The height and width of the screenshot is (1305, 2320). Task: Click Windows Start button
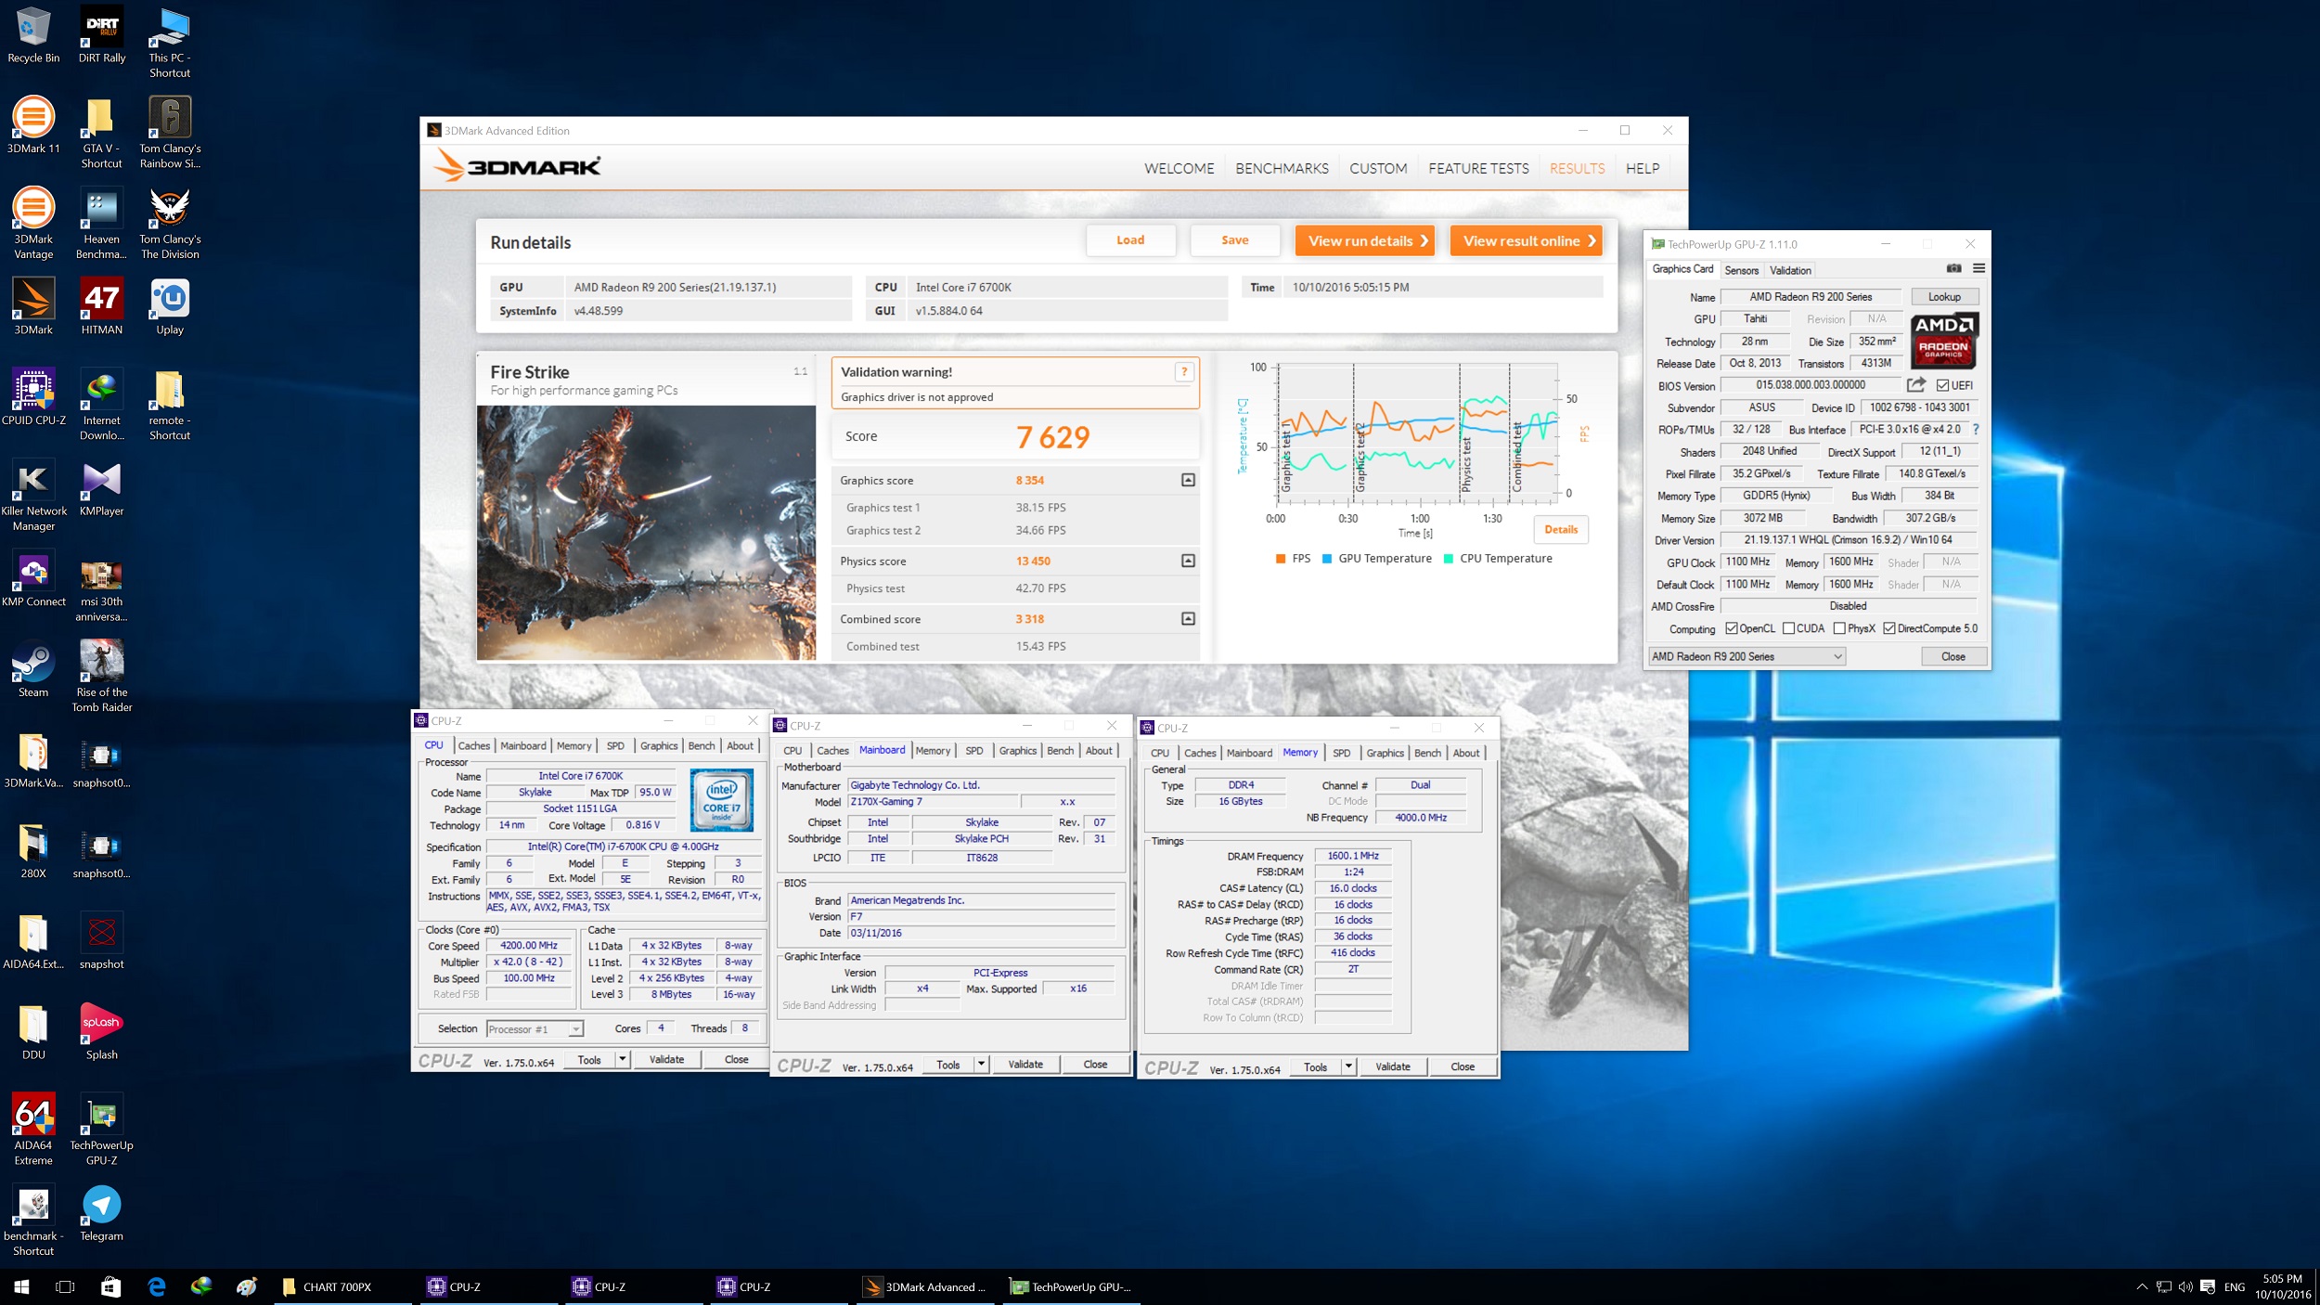tap(21, 1286)
